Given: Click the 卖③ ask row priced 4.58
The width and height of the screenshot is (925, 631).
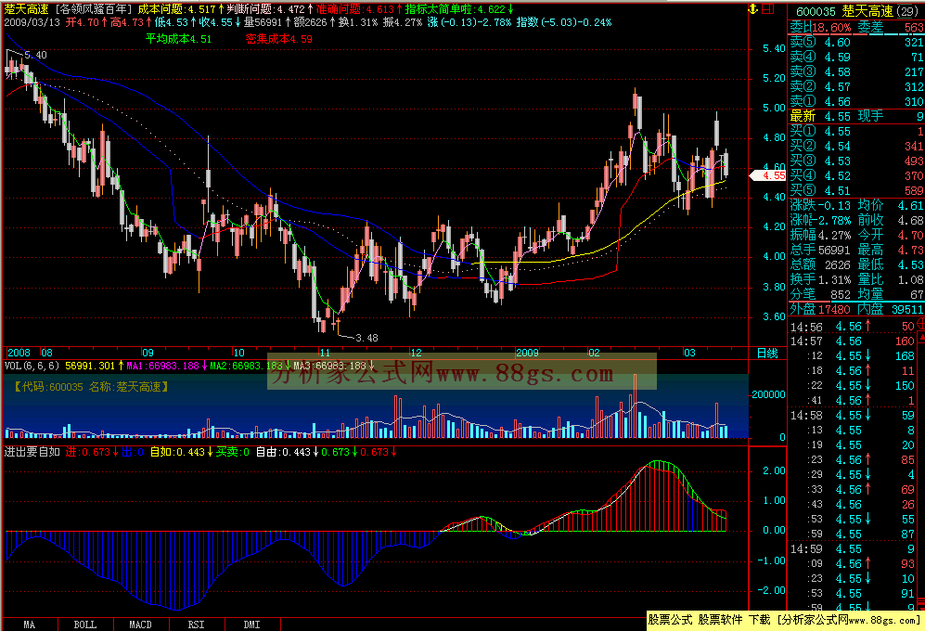Looking at the screenshot, I should tap(856, 71).
